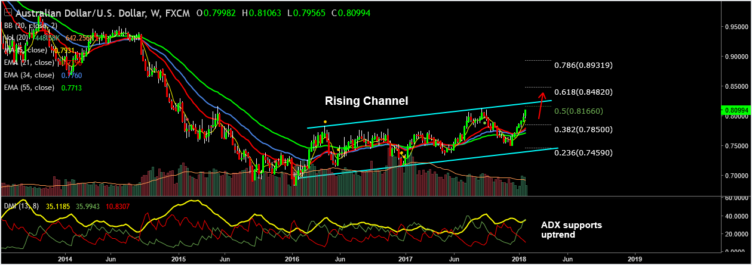Viewport: 752px width, 265px height.
Task: Click the DMI value 35.1185
Action: click(x=58, y=206)
